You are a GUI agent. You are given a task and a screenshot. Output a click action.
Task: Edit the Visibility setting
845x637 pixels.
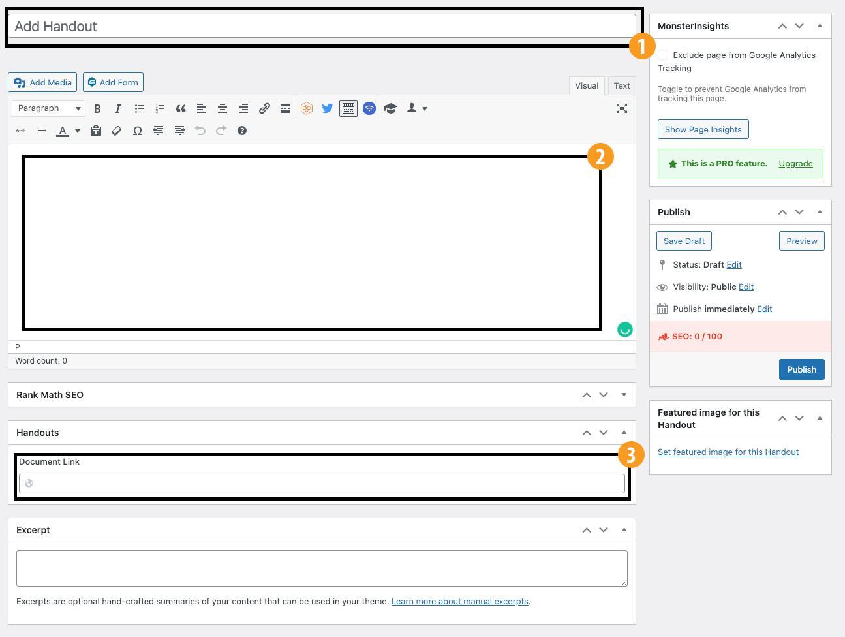click(x=746, y=287)
